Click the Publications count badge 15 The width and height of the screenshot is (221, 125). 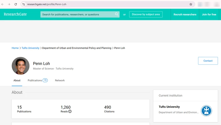coord(45,80)
